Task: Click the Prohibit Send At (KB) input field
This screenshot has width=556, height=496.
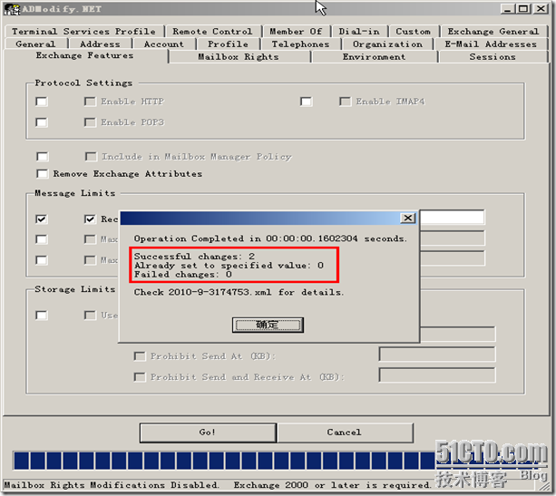Action: tap(437, 355)
